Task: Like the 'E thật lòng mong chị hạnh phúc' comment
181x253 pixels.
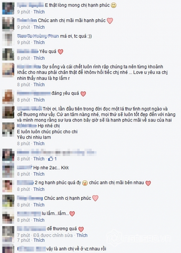Action: coord(39,12)
